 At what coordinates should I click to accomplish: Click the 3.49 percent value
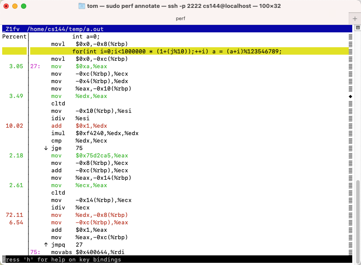point(16,96)
